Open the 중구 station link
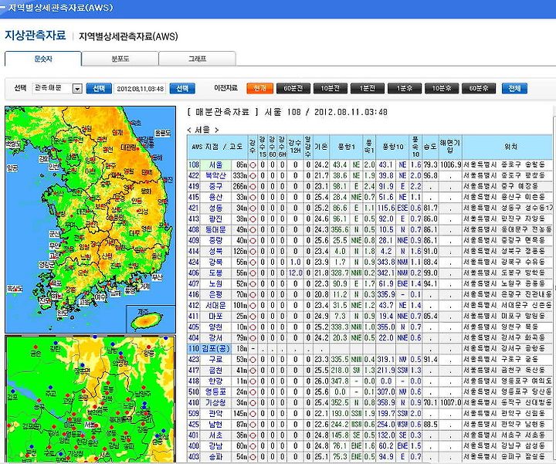Screen dimensions: 556x464 (x=215, y=187)
